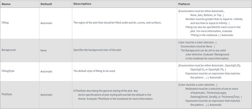This screenshot has height=109, width=252.
Task: Click the Automatic default for Filling
Action: 46,23
